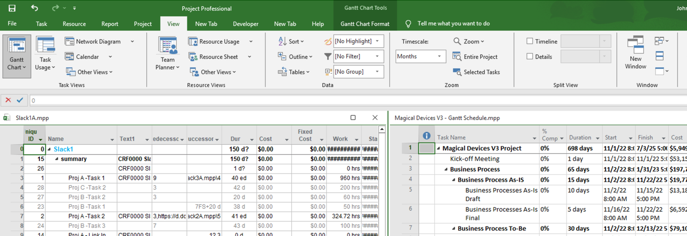Open the Help ribbon tab

tap(318, 23)
